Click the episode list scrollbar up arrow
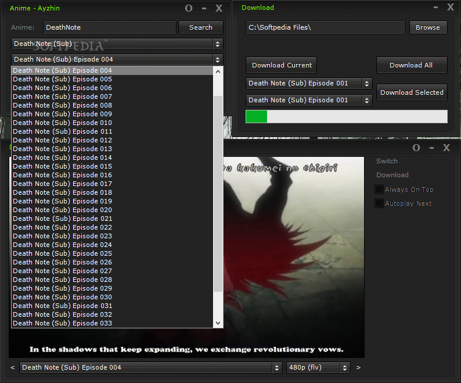This screenshot has height=383, width=461. click(x=218, y=71)
